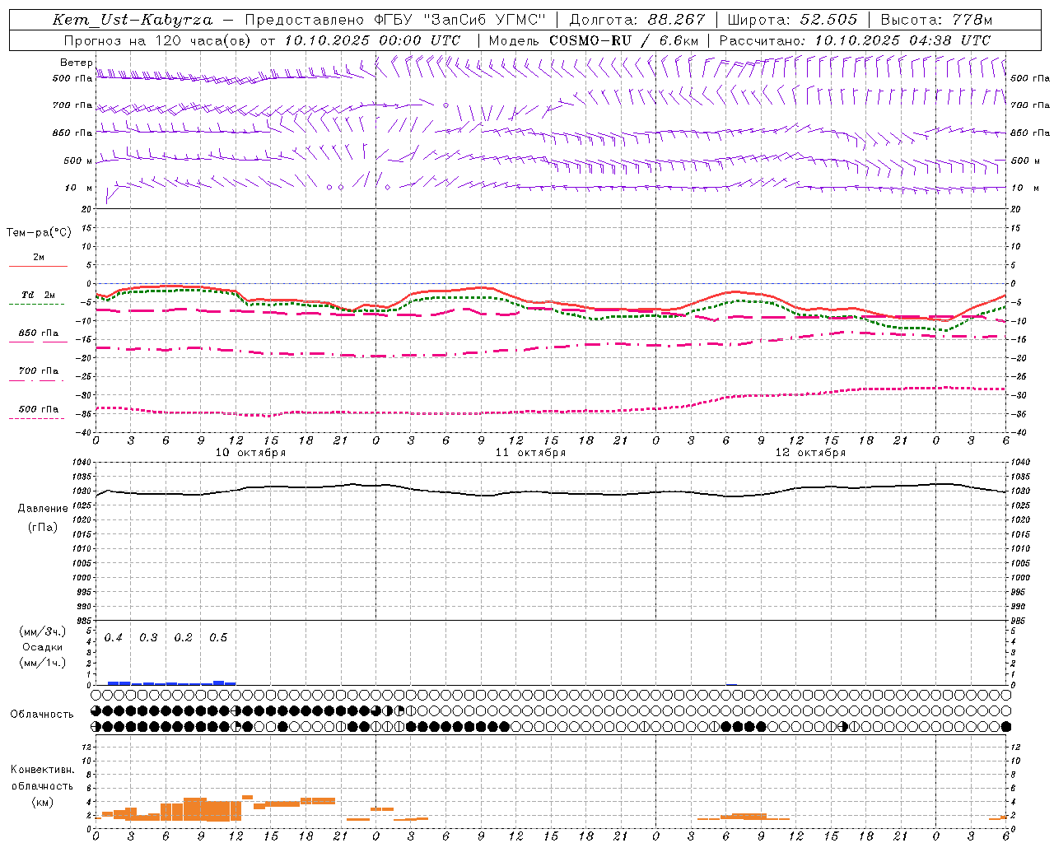Select the 11 октября date label
Screen dimensions: 1054x843
click(530, 453)
